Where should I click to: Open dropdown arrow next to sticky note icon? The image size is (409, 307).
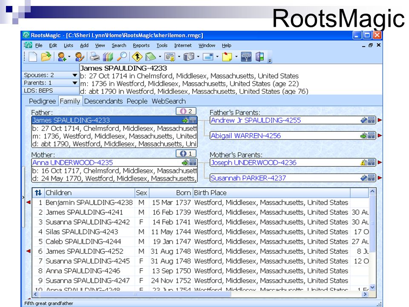(236, 57)
